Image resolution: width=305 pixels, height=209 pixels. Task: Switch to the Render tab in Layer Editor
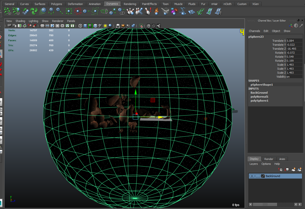(x=269, y=159)
